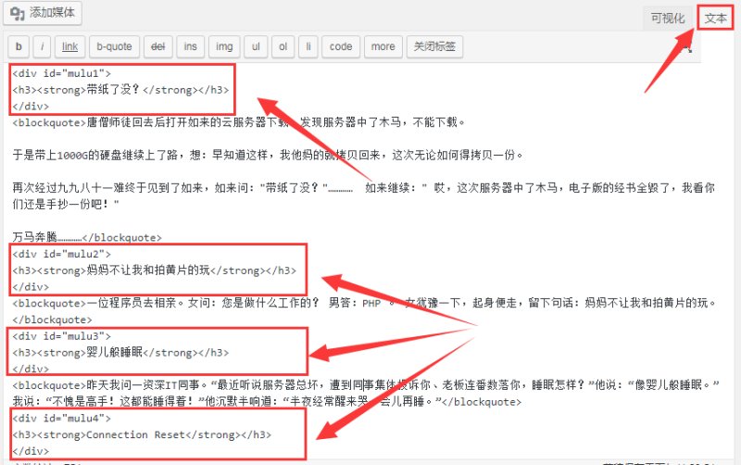Close open tags with 关闭标签 button
The width and height of the screenshot is (741, 465).
coord(434,46)
